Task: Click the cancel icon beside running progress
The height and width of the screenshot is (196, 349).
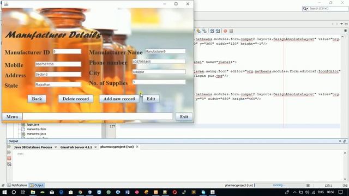Action: tap(308, 185)
